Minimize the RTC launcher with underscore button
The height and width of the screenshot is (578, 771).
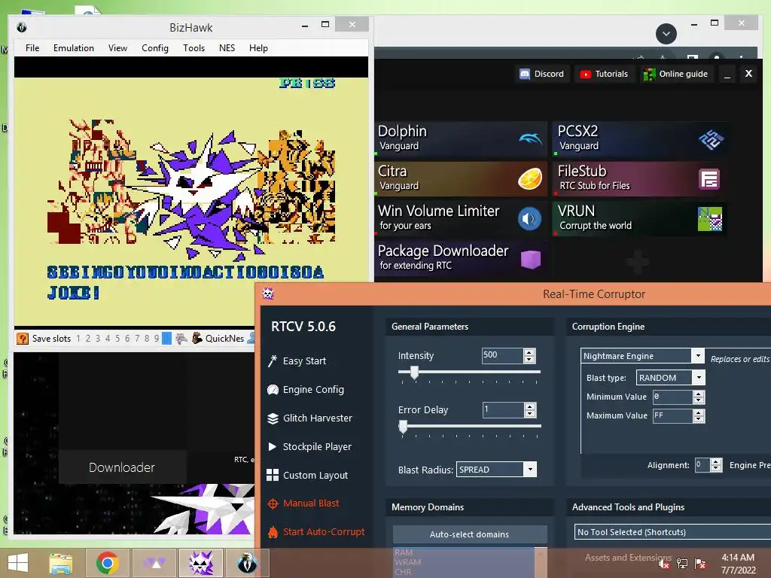pyautogui.click(x=727, y=75)
